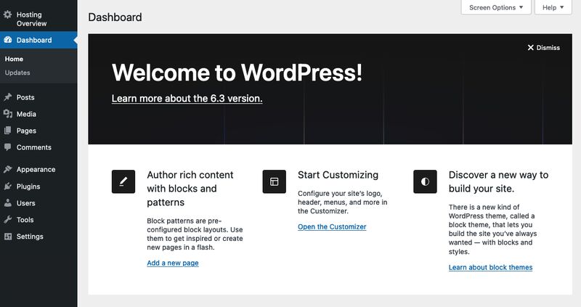This screenshot has height=307, width=581.
Task: Click the half-circle styles icon tile
Action: click(x=425, y=181)
